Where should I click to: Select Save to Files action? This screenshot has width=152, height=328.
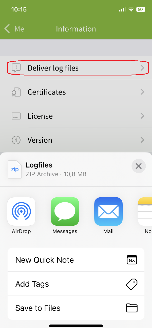76,308
